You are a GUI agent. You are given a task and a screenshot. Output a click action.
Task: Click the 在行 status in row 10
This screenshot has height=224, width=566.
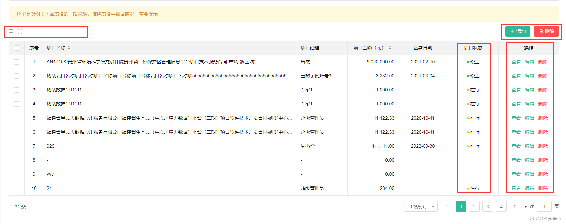(x=473, y=188)
